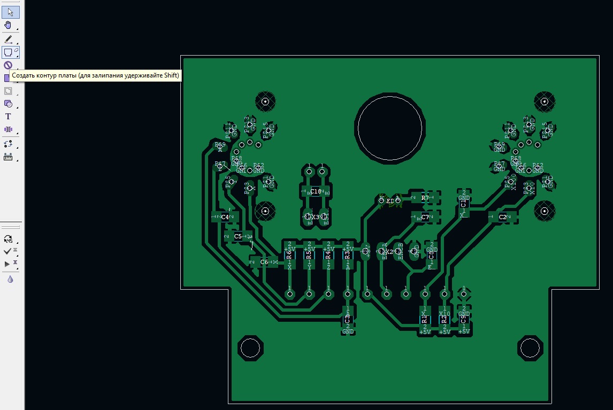Select connector X3 below C10
This screenshot has width=613, height=410.
pyautogui.click(x=316, y=216)
